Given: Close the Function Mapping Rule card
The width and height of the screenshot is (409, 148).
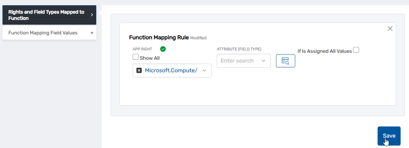Looking at the screenshot, I should (390, 29).
